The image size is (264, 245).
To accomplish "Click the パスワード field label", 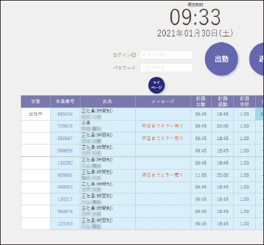I will [x=124, y=68].
